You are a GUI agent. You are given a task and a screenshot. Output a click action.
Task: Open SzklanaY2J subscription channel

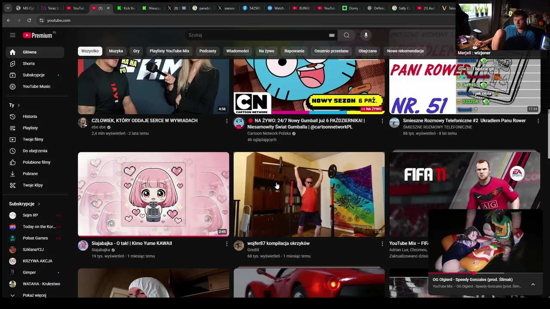click(35, 249)
